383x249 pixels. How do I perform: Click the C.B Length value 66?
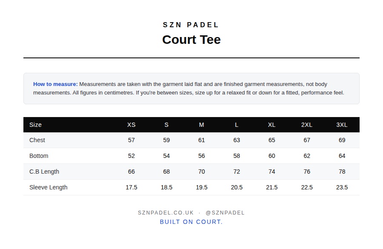tap(131, 172)
